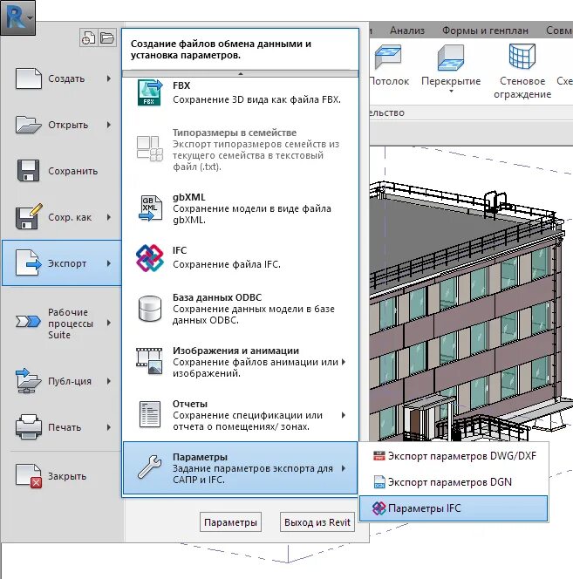Click the Печать printer icon
This screenshot has width=573, height=579.
coord(29,427)
